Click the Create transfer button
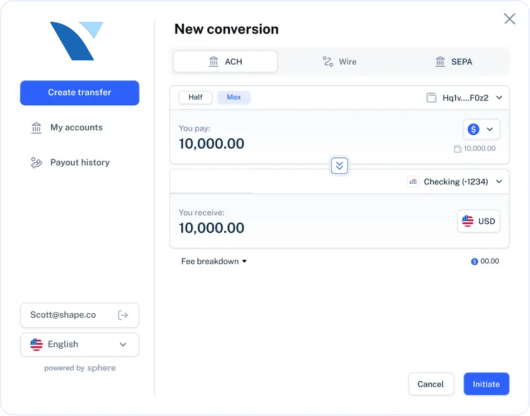Viewport: 530px width, 416px height. pos(80,93)
